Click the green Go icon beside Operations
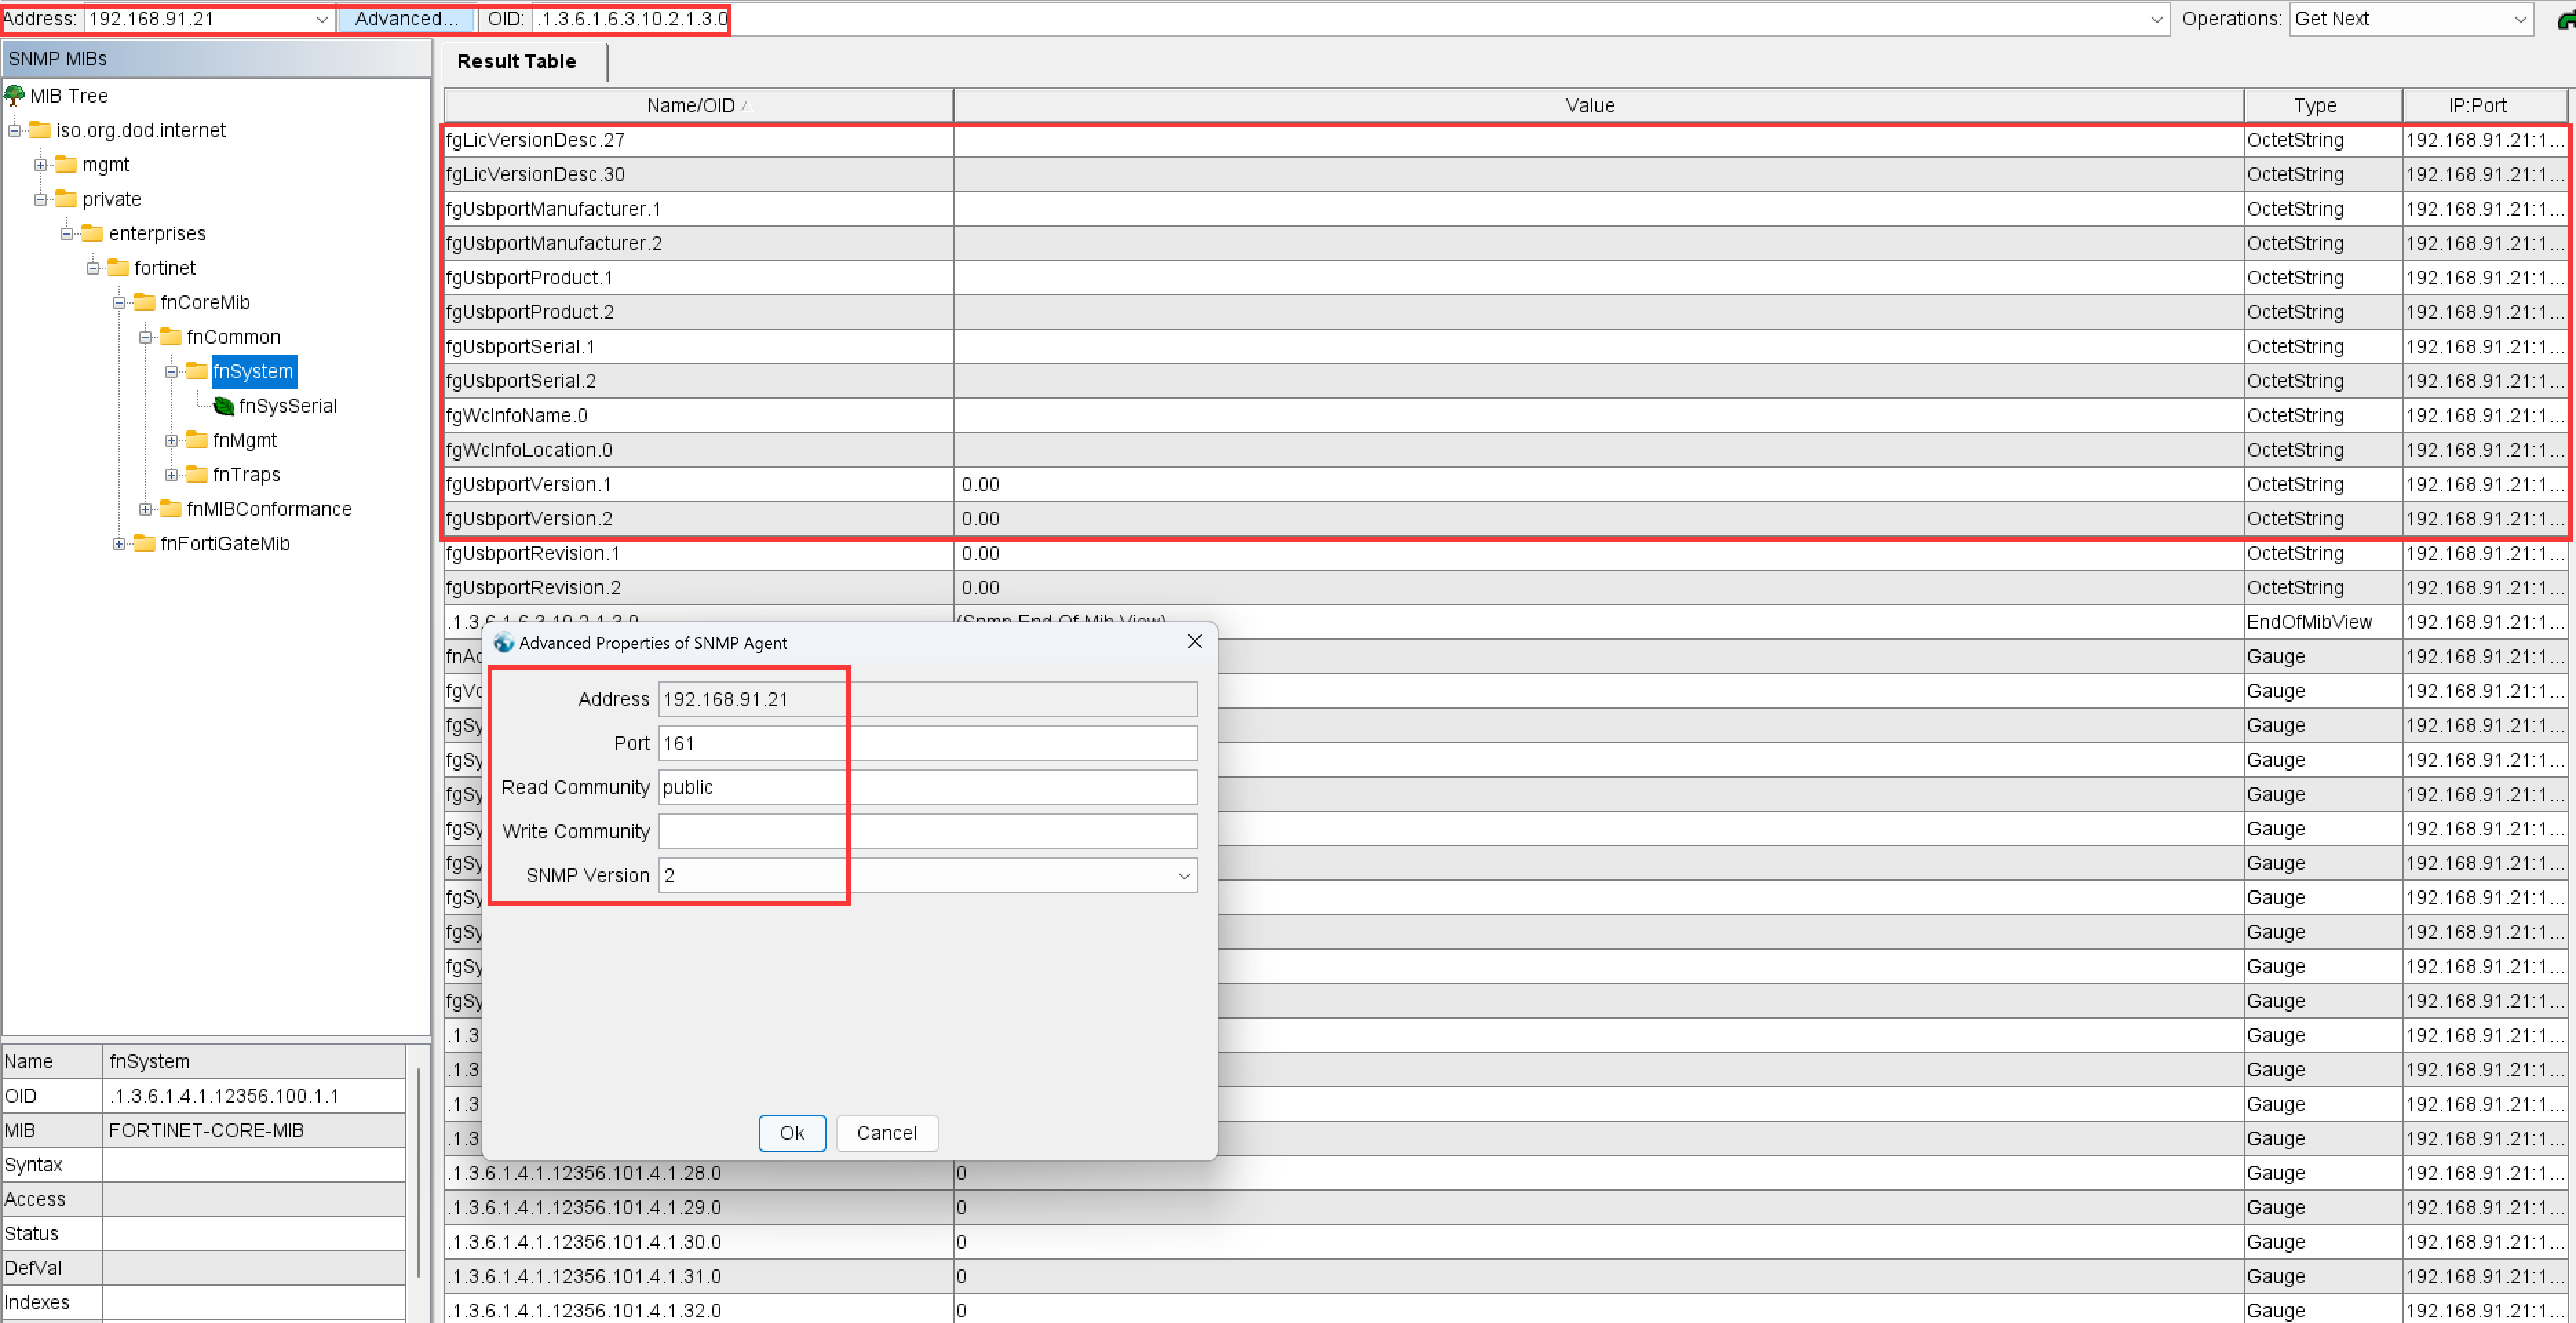The image size is (2576, 1323). tap(2564, 20)
